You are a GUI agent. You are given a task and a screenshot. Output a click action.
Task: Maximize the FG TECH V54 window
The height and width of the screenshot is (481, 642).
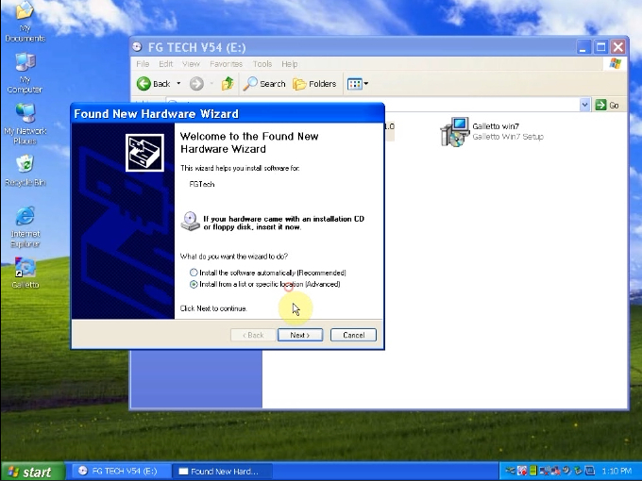point(600,47)
